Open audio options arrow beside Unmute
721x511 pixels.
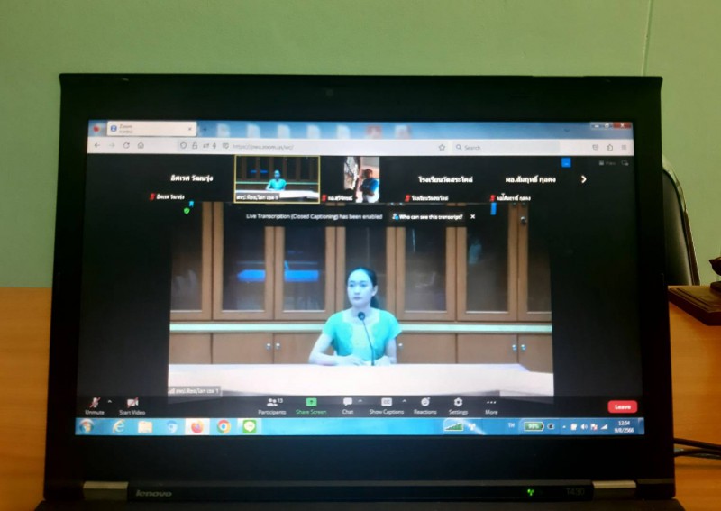[x=109, y=402]
